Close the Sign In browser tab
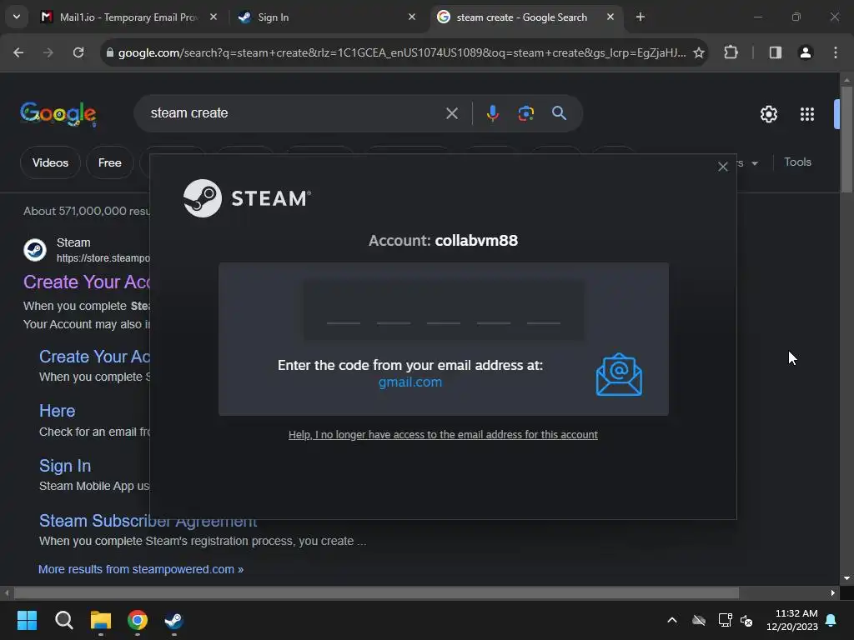The height and width of the screenshot is (640, 854). pos(412,17)
